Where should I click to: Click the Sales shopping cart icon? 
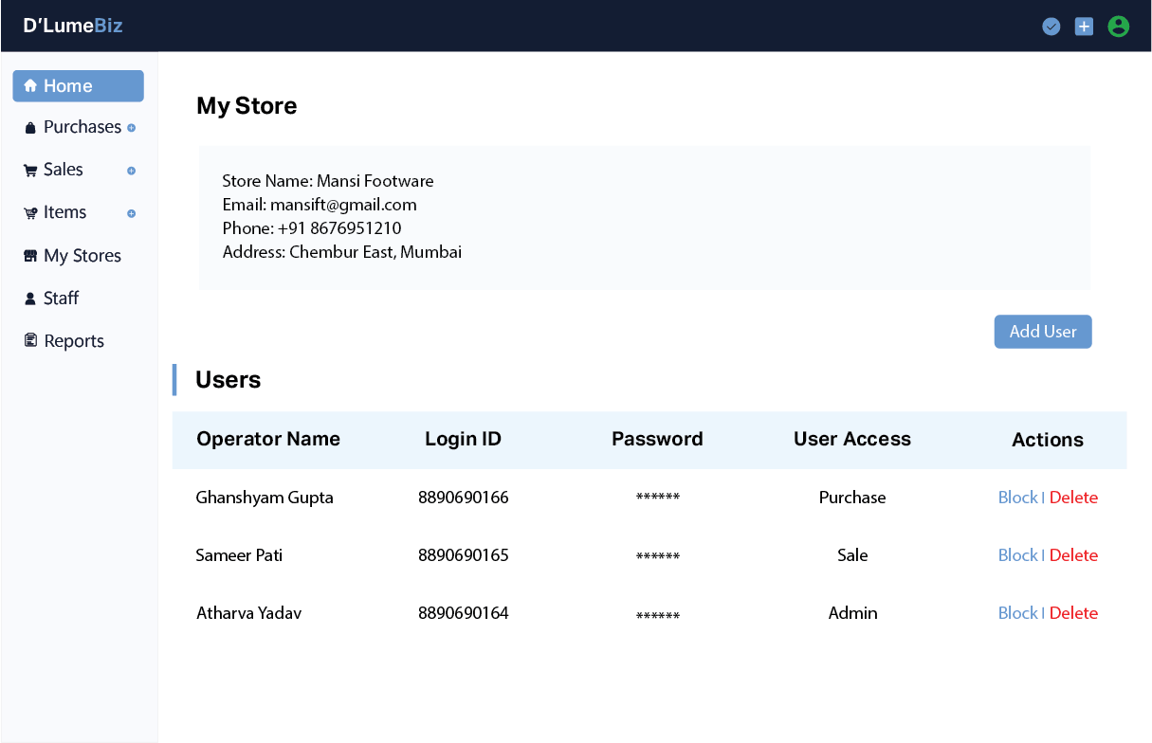click(28, 169)
